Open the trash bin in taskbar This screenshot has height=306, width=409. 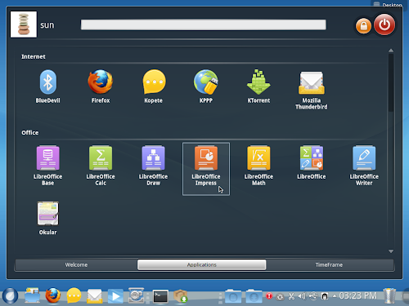tap(389, 295)
